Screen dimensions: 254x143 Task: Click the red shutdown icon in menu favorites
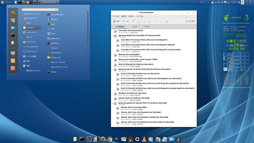pos(13,68)
